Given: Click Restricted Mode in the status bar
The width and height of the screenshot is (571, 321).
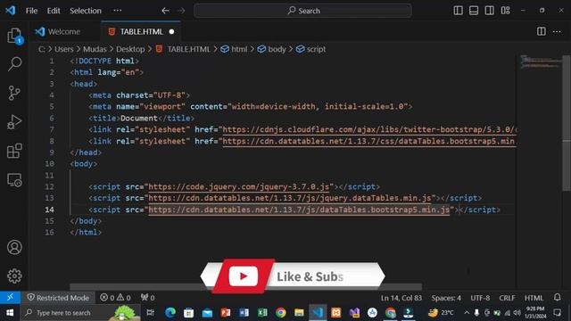Looking at the screenshot, I should click(x=58, y=298).
